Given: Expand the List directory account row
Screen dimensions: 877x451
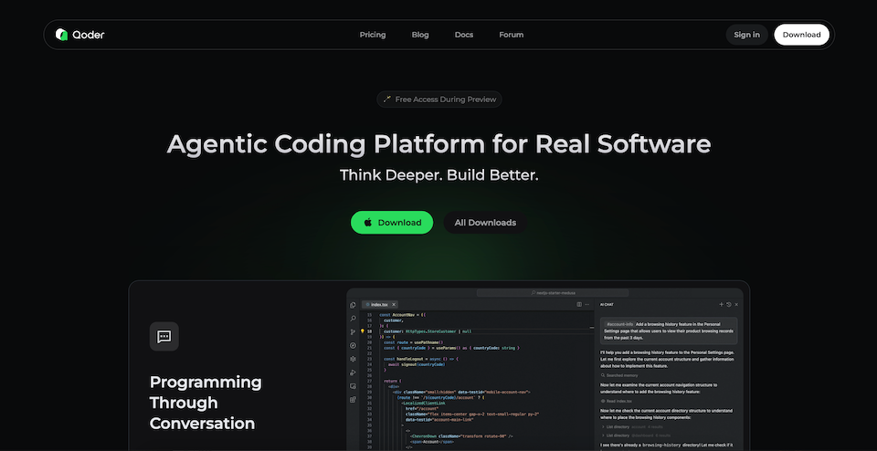Looking at the screenshot, I should tap(632, 427).
